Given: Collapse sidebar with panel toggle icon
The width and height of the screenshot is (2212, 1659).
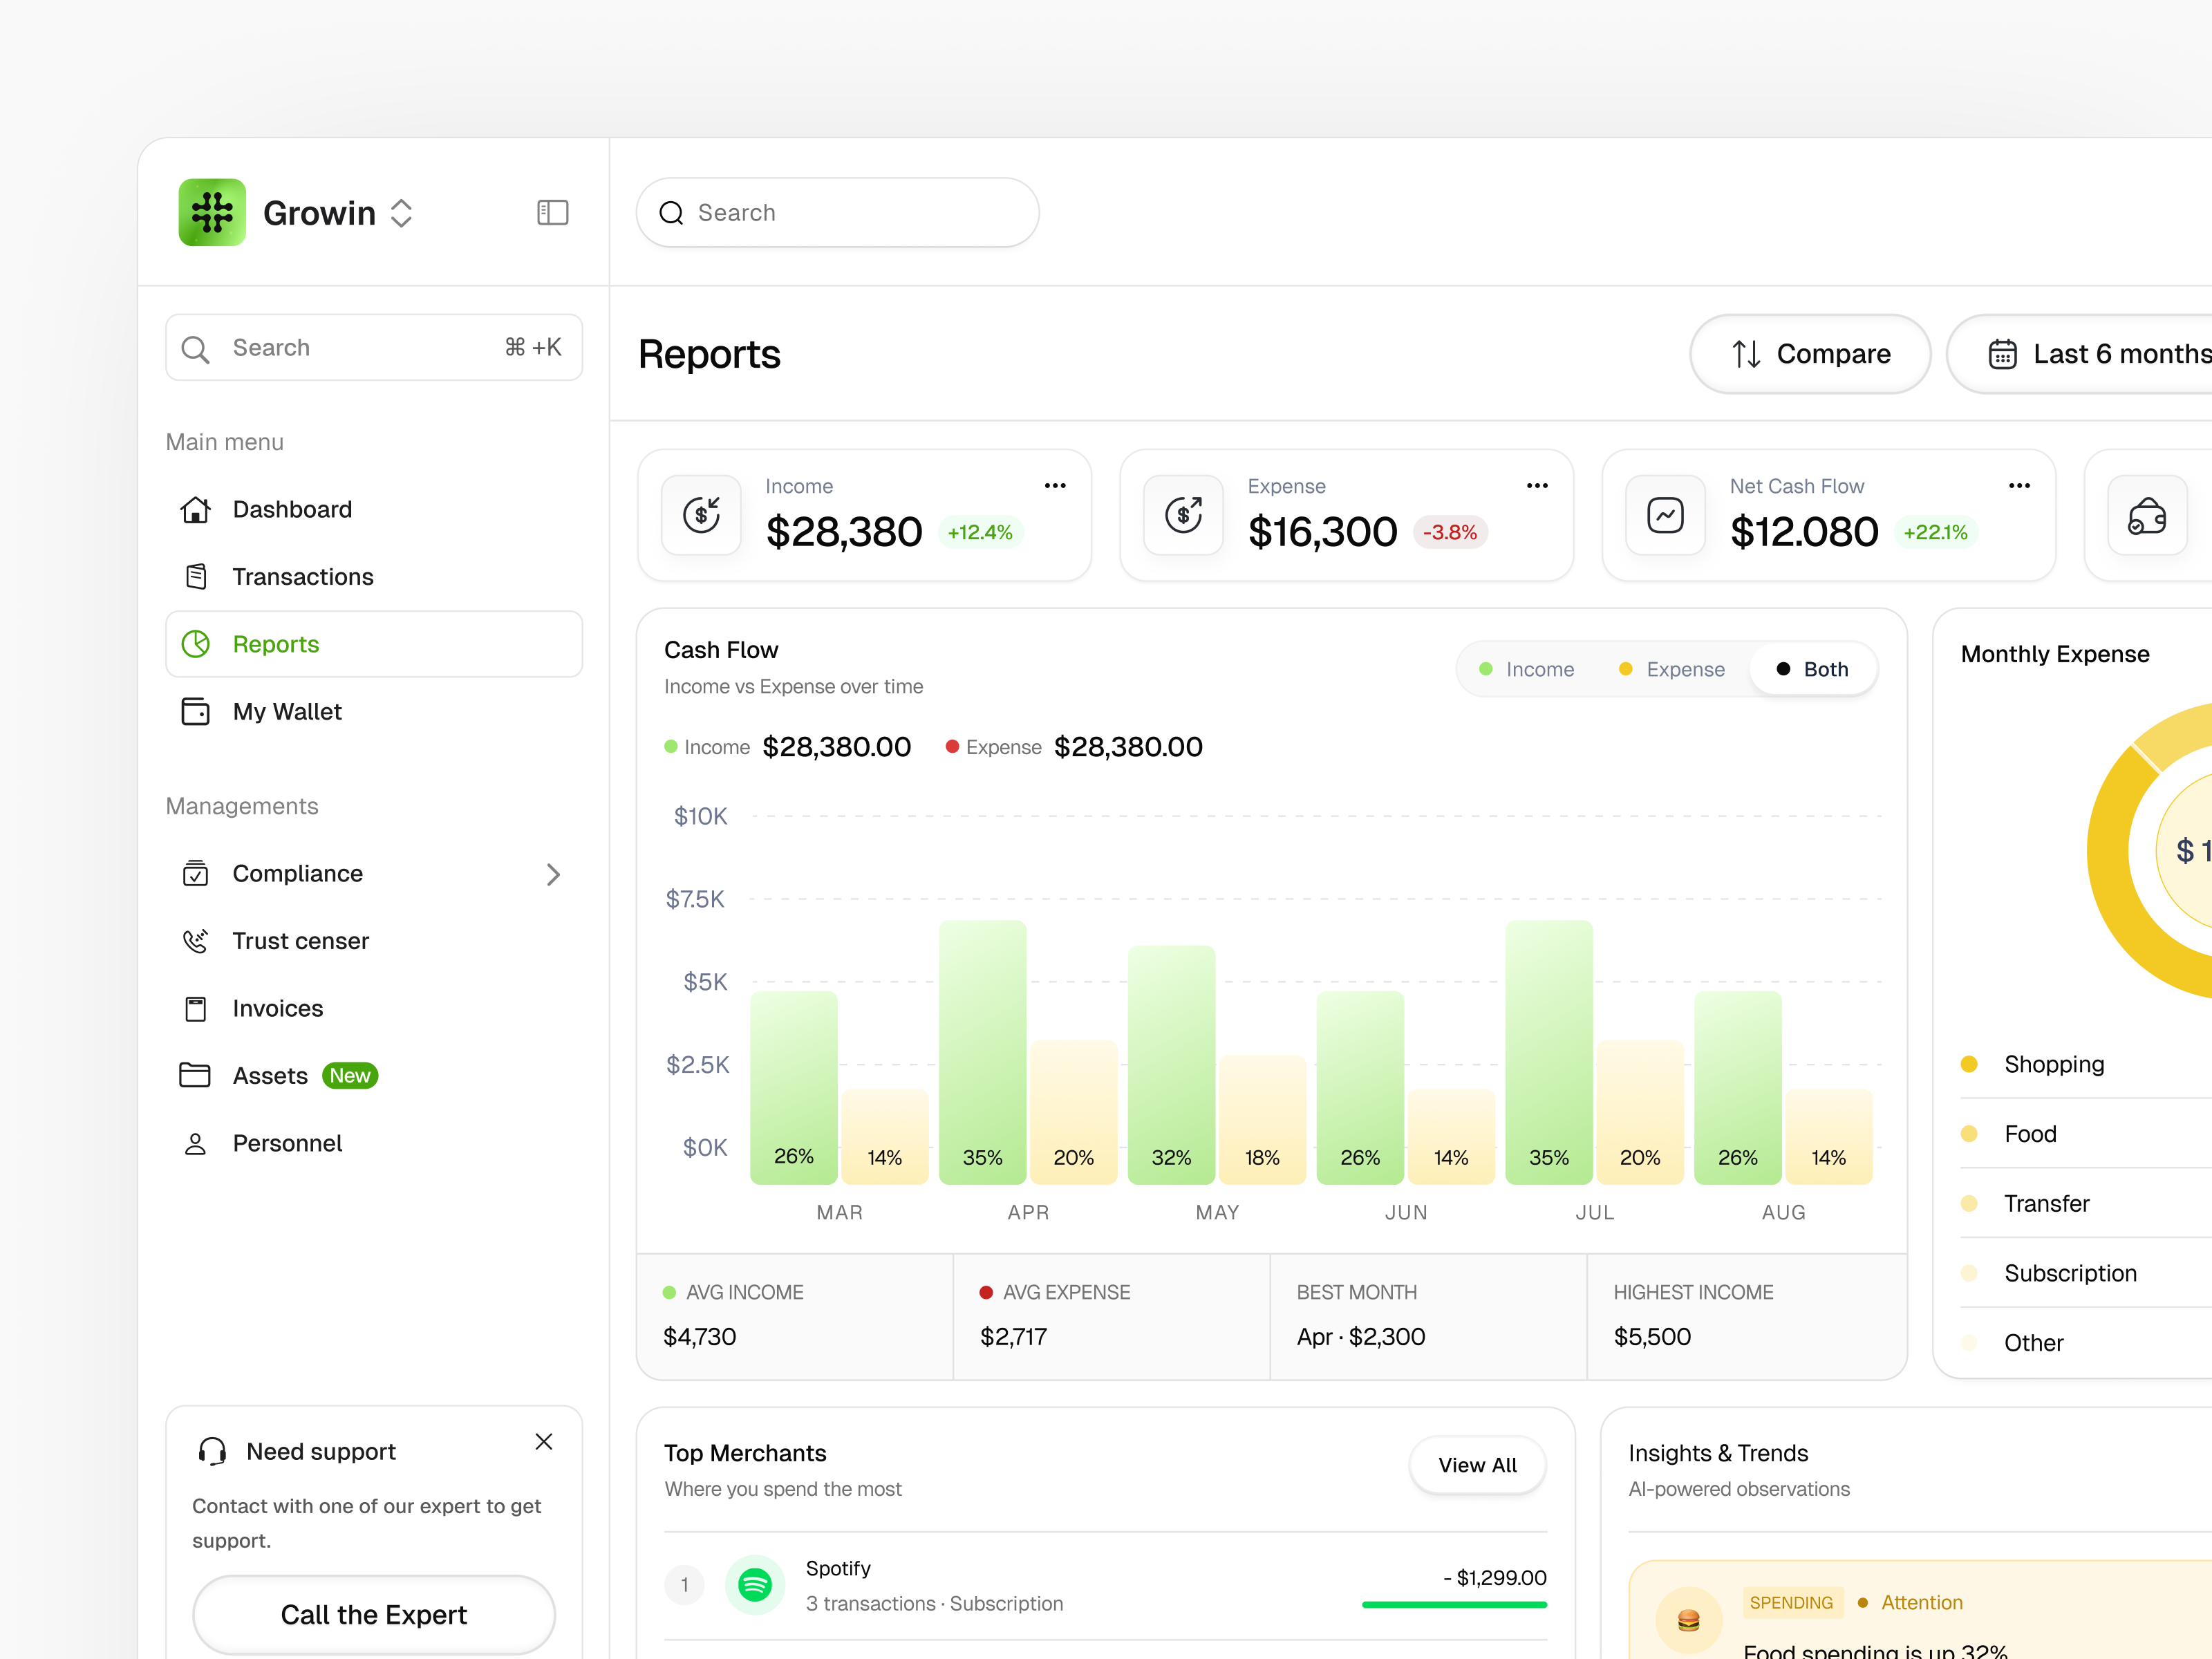Looking at the screenshot, I should [552, 212].
